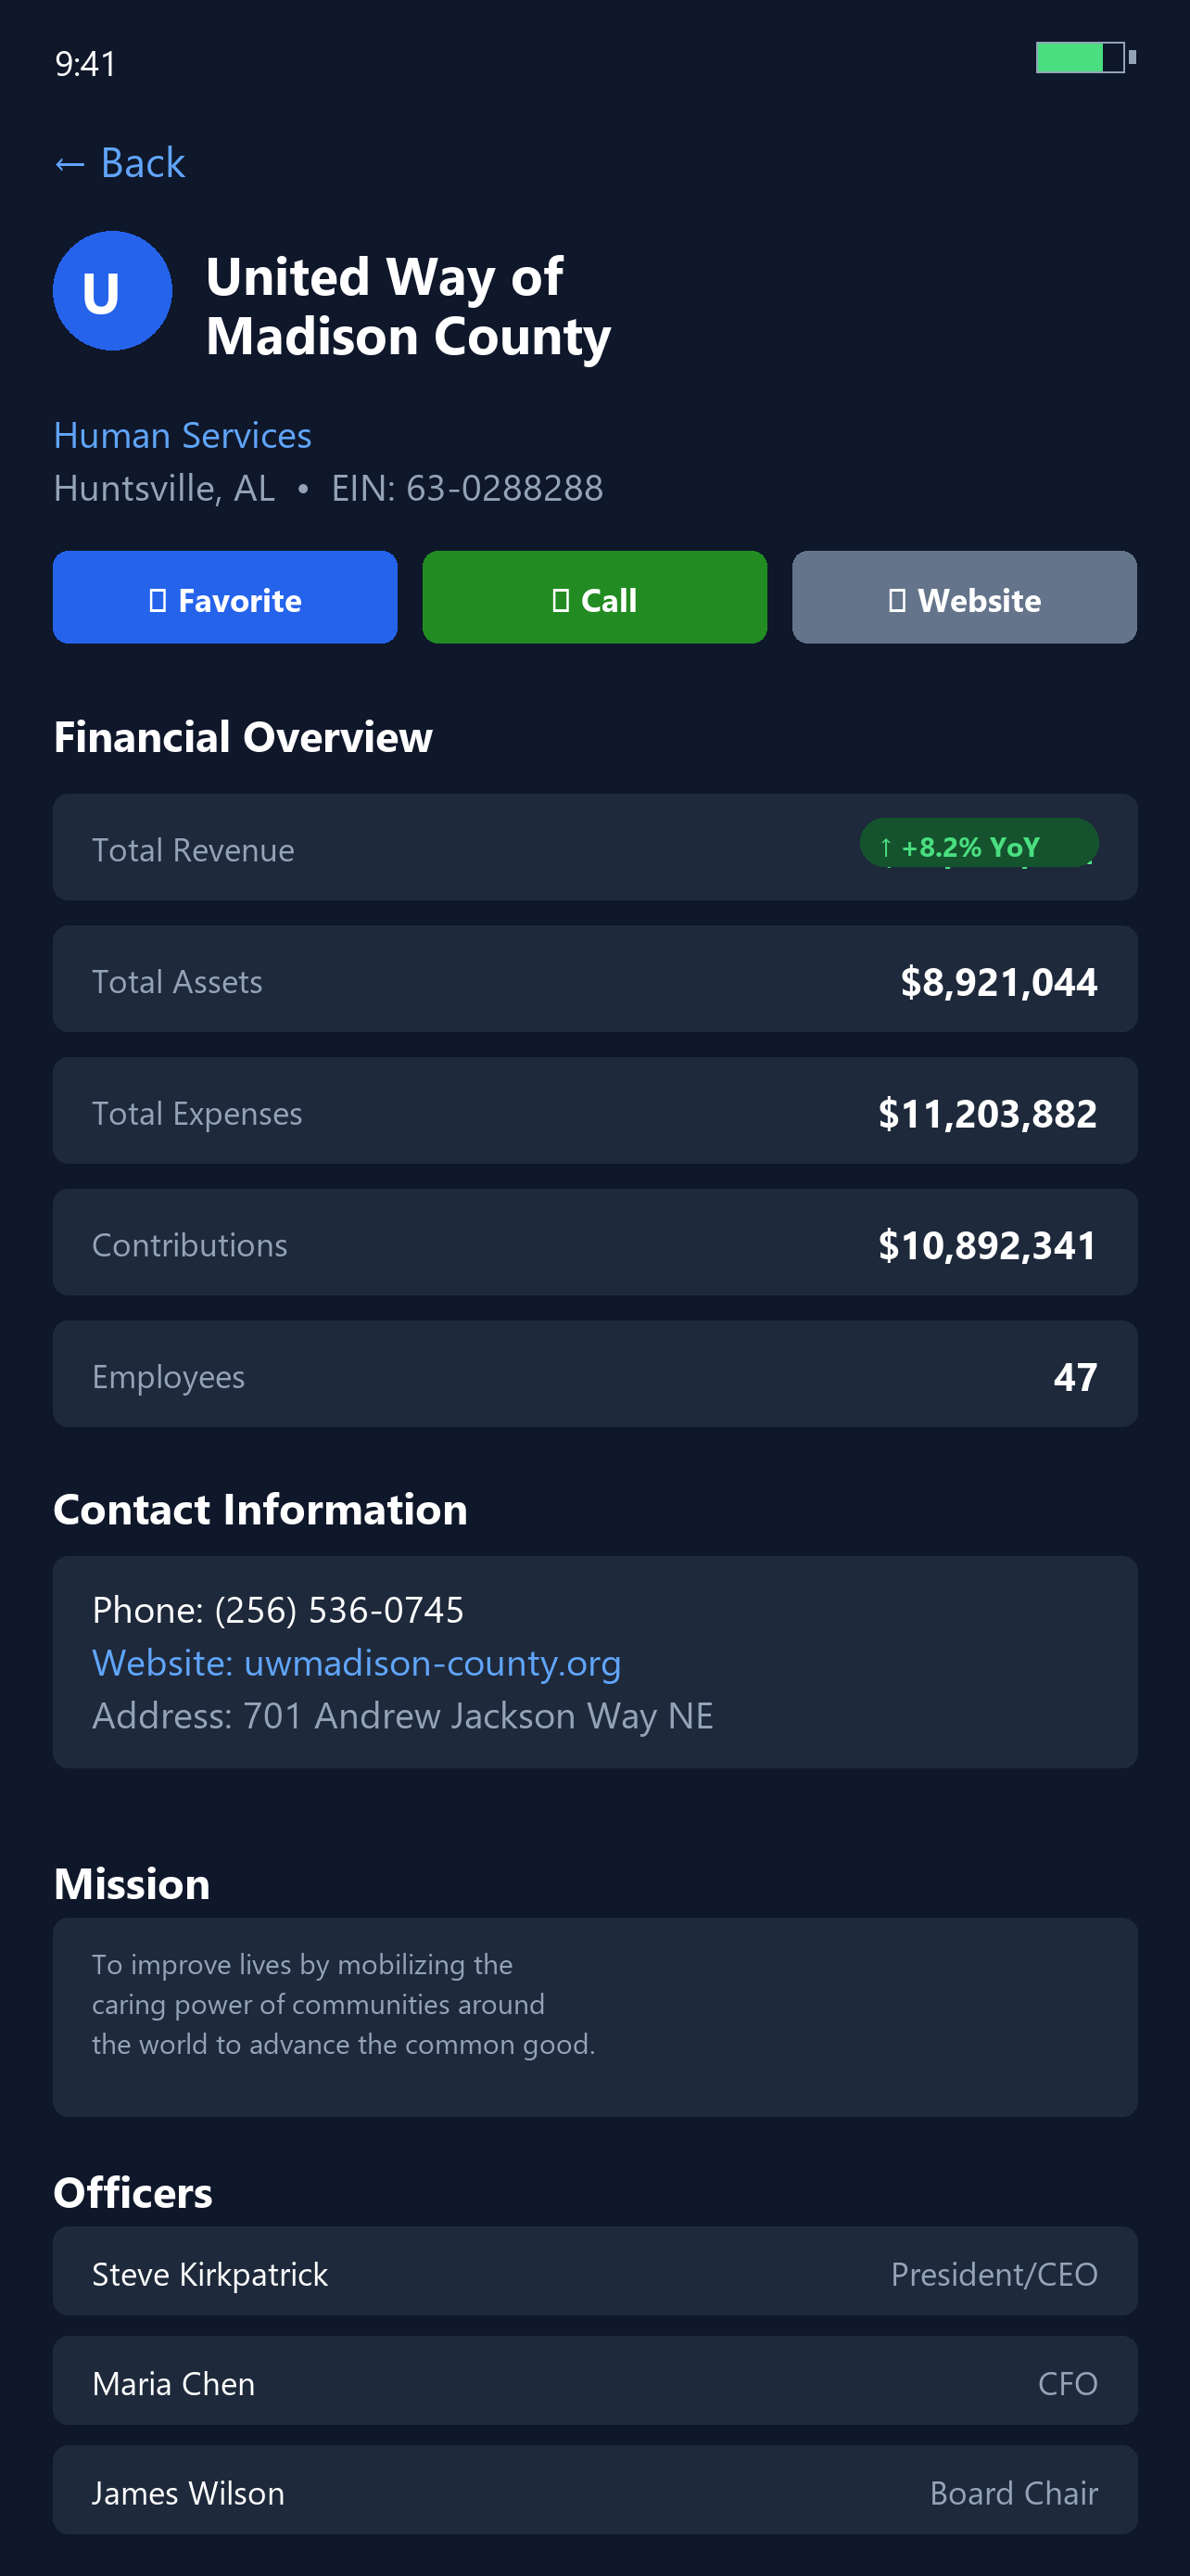The height and width of the screenshot is (2576, 1190).
Task: Tap the globe icon on the Website button
Action: [x=897, y=598]
